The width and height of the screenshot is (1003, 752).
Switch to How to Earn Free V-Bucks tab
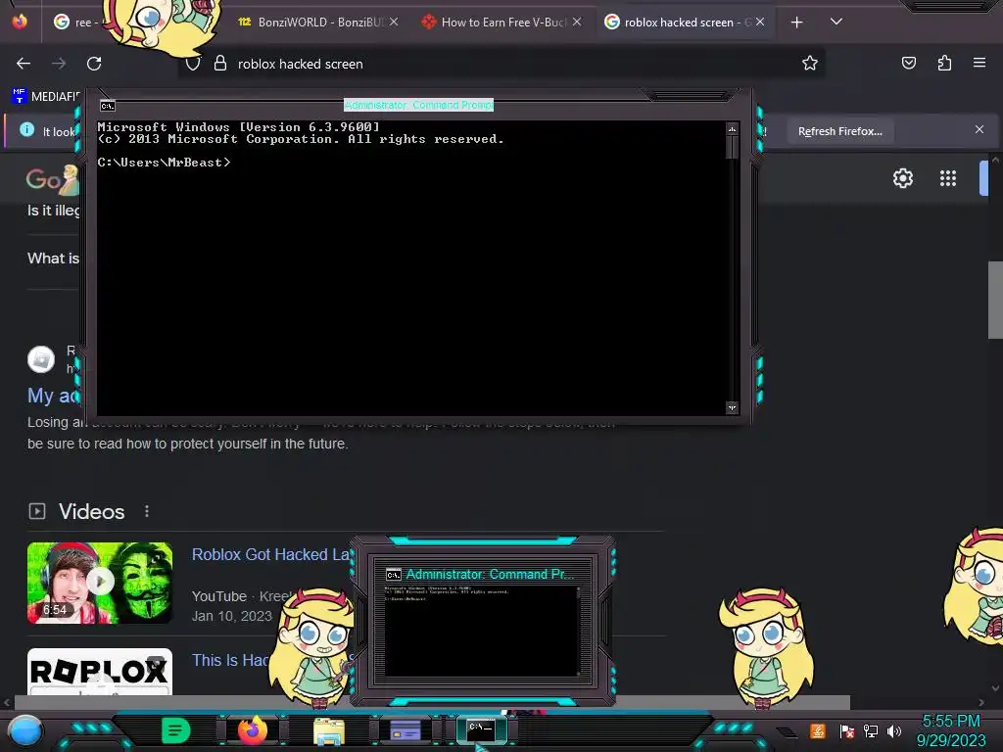(x=502, y=23)
